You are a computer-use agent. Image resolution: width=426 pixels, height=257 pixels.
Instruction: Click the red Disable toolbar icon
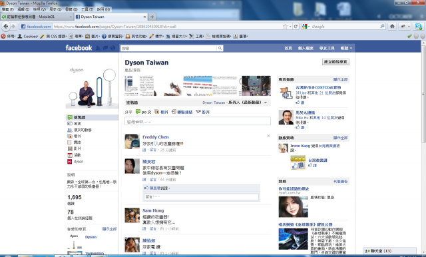click(x=3, y=36)
